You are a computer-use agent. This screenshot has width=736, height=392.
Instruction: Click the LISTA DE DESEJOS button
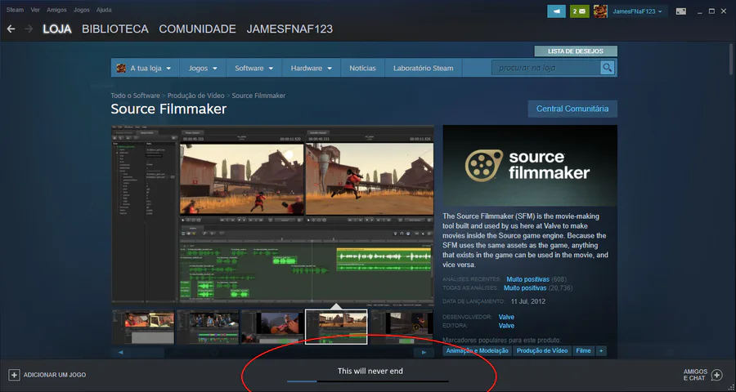click(x=576, y=51)
